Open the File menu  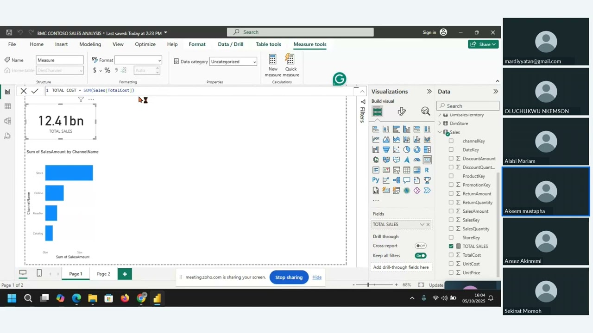(x=12, y=44)
